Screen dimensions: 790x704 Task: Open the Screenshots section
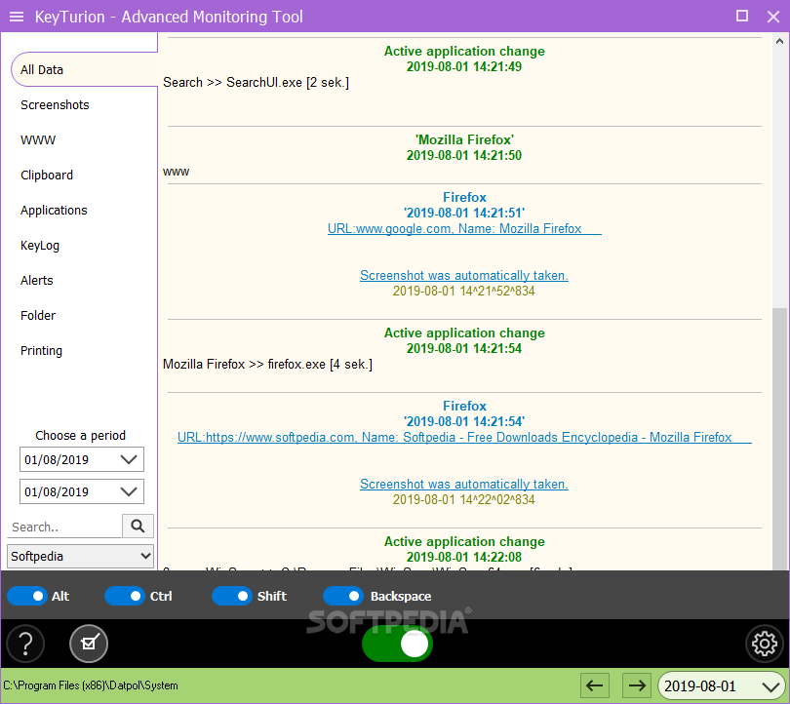click(55, 104)
